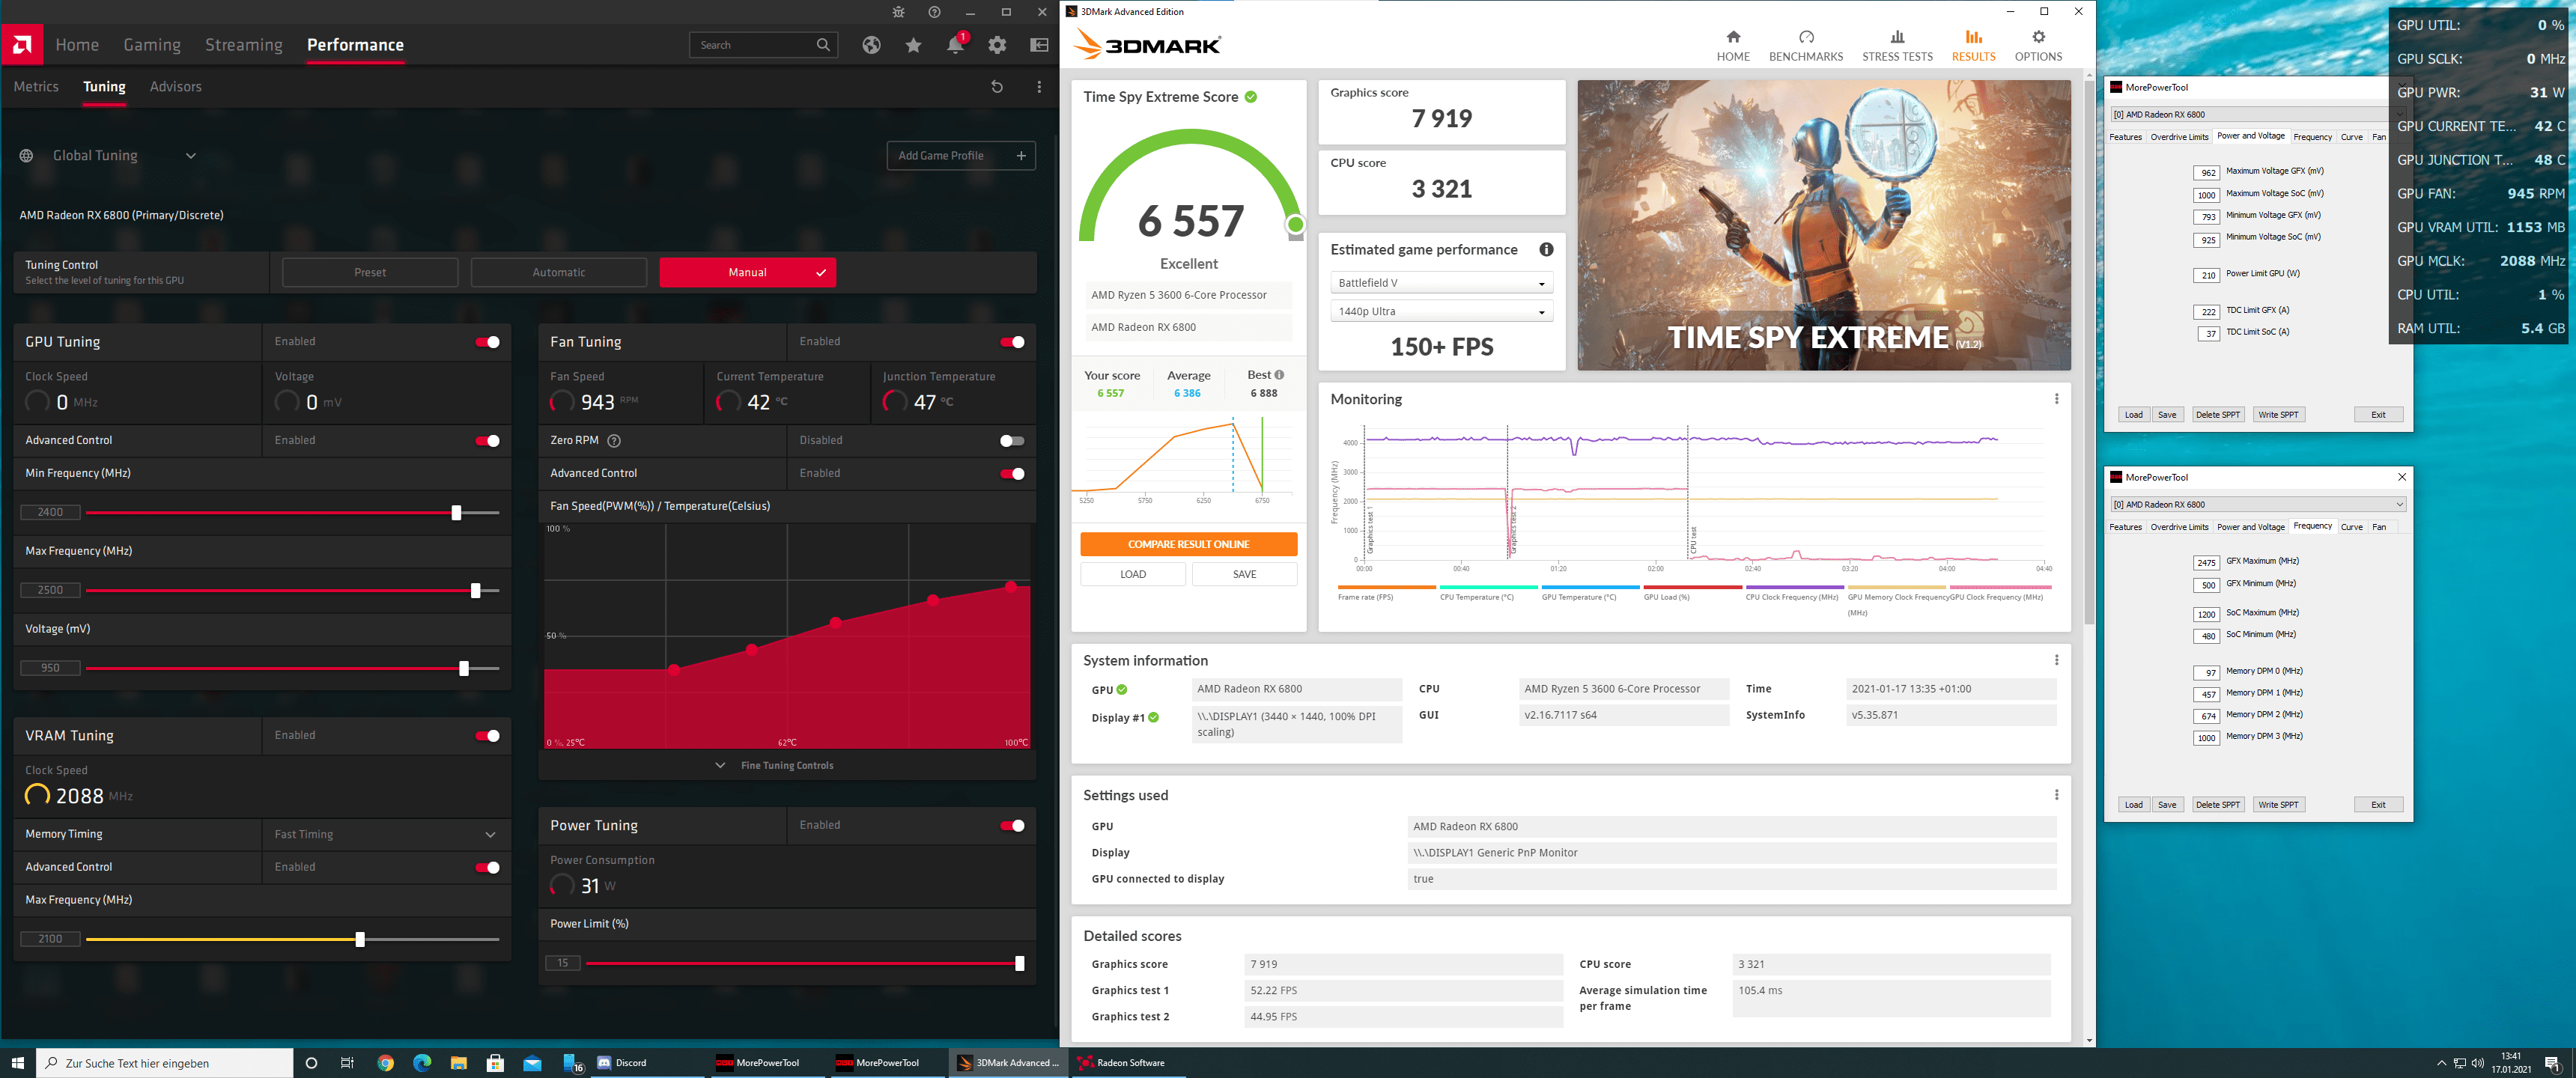Screen dimensions: 2576x1078
Task: Click the Zero RPM help question icon
Action: click(x=614, y=441)
